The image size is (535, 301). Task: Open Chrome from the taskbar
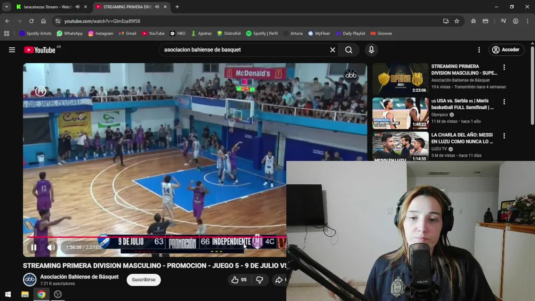(41, 294)
